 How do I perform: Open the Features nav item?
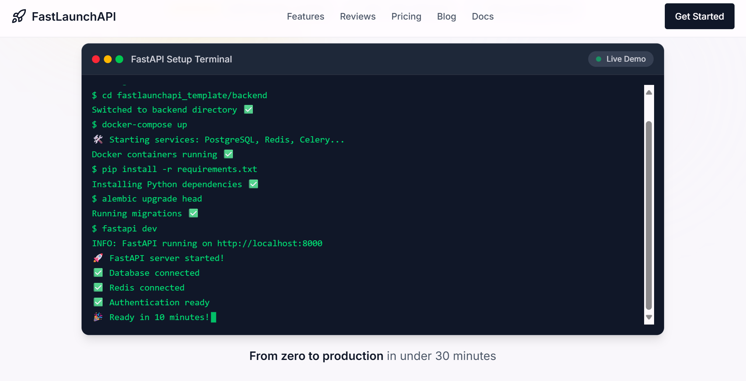point(305,17)
